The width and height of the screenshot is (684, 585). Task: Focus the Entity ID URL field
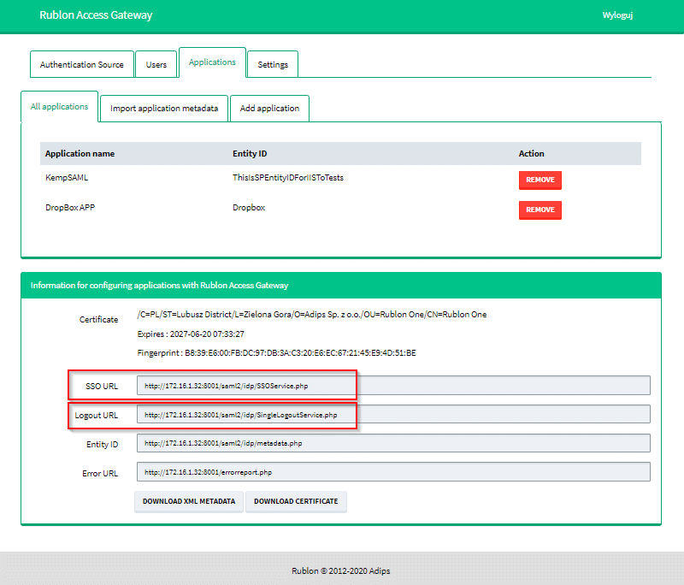click(393, 443)
